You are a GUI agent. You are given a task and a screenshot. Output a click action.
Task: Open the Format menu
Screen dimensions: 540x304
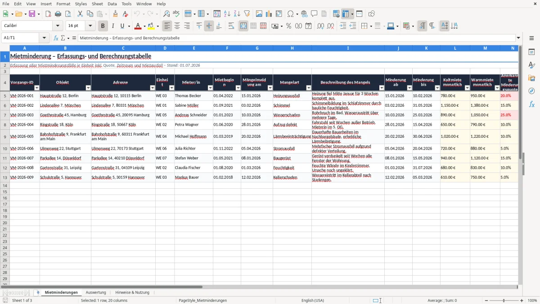pos(63,4)
